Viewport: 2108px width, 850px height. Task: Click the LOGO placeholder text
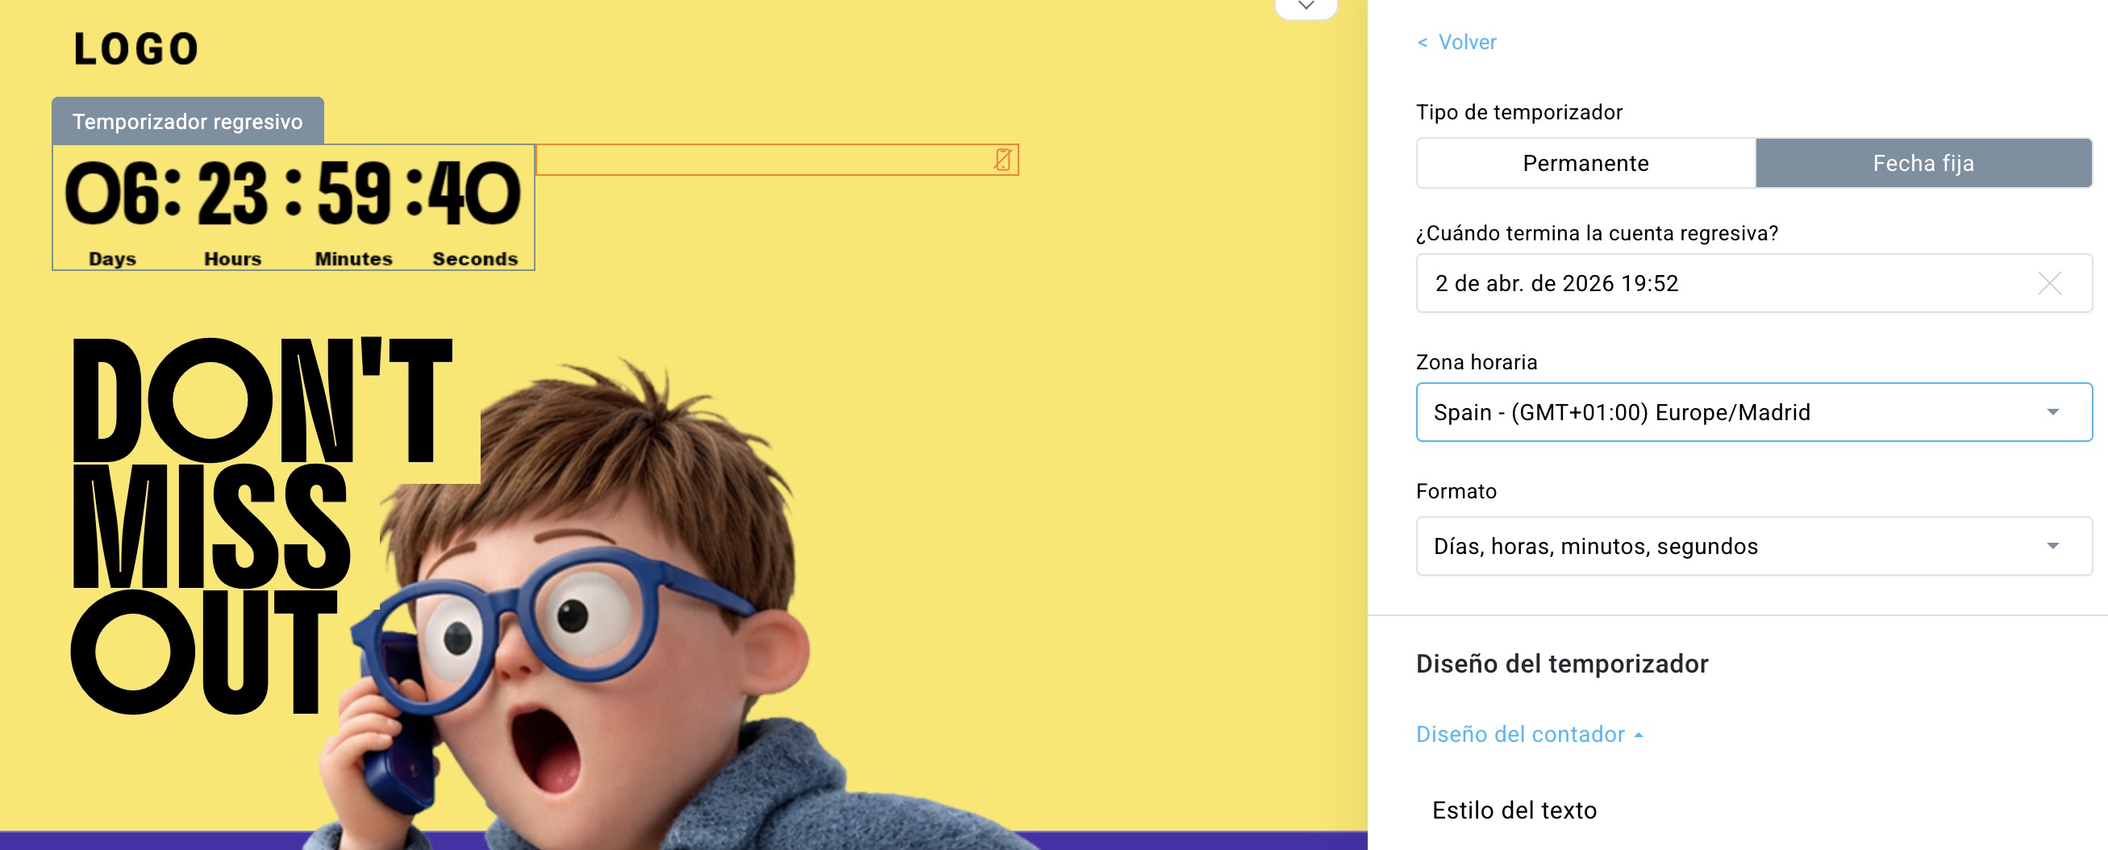click(x=135, y=47)
